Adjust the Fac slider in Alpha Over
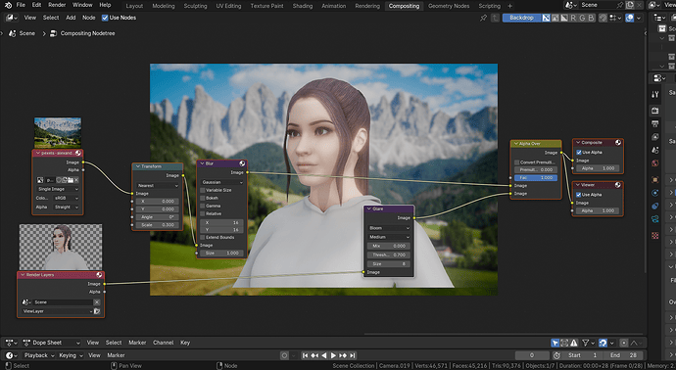Screen dimensions: 676x370 (x=536, y=178)
